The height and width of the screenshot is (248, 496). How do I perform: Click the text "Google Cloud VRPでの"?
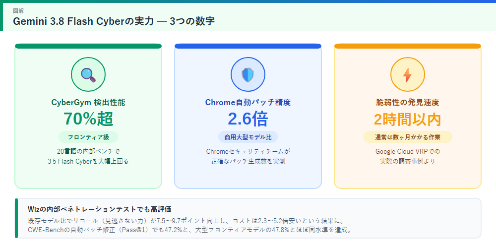coord(407,151)
